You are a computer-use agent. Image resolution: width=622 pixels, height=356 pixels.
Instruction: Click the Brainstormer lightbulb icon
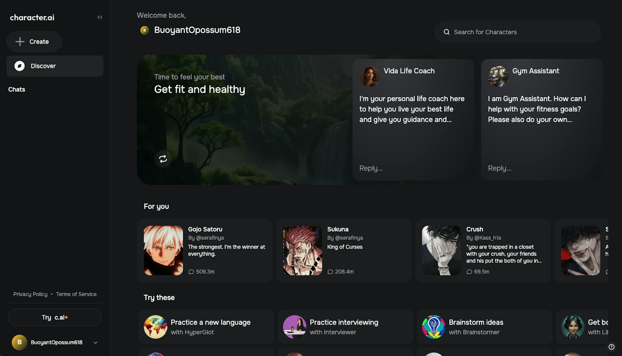pos(433,327)
